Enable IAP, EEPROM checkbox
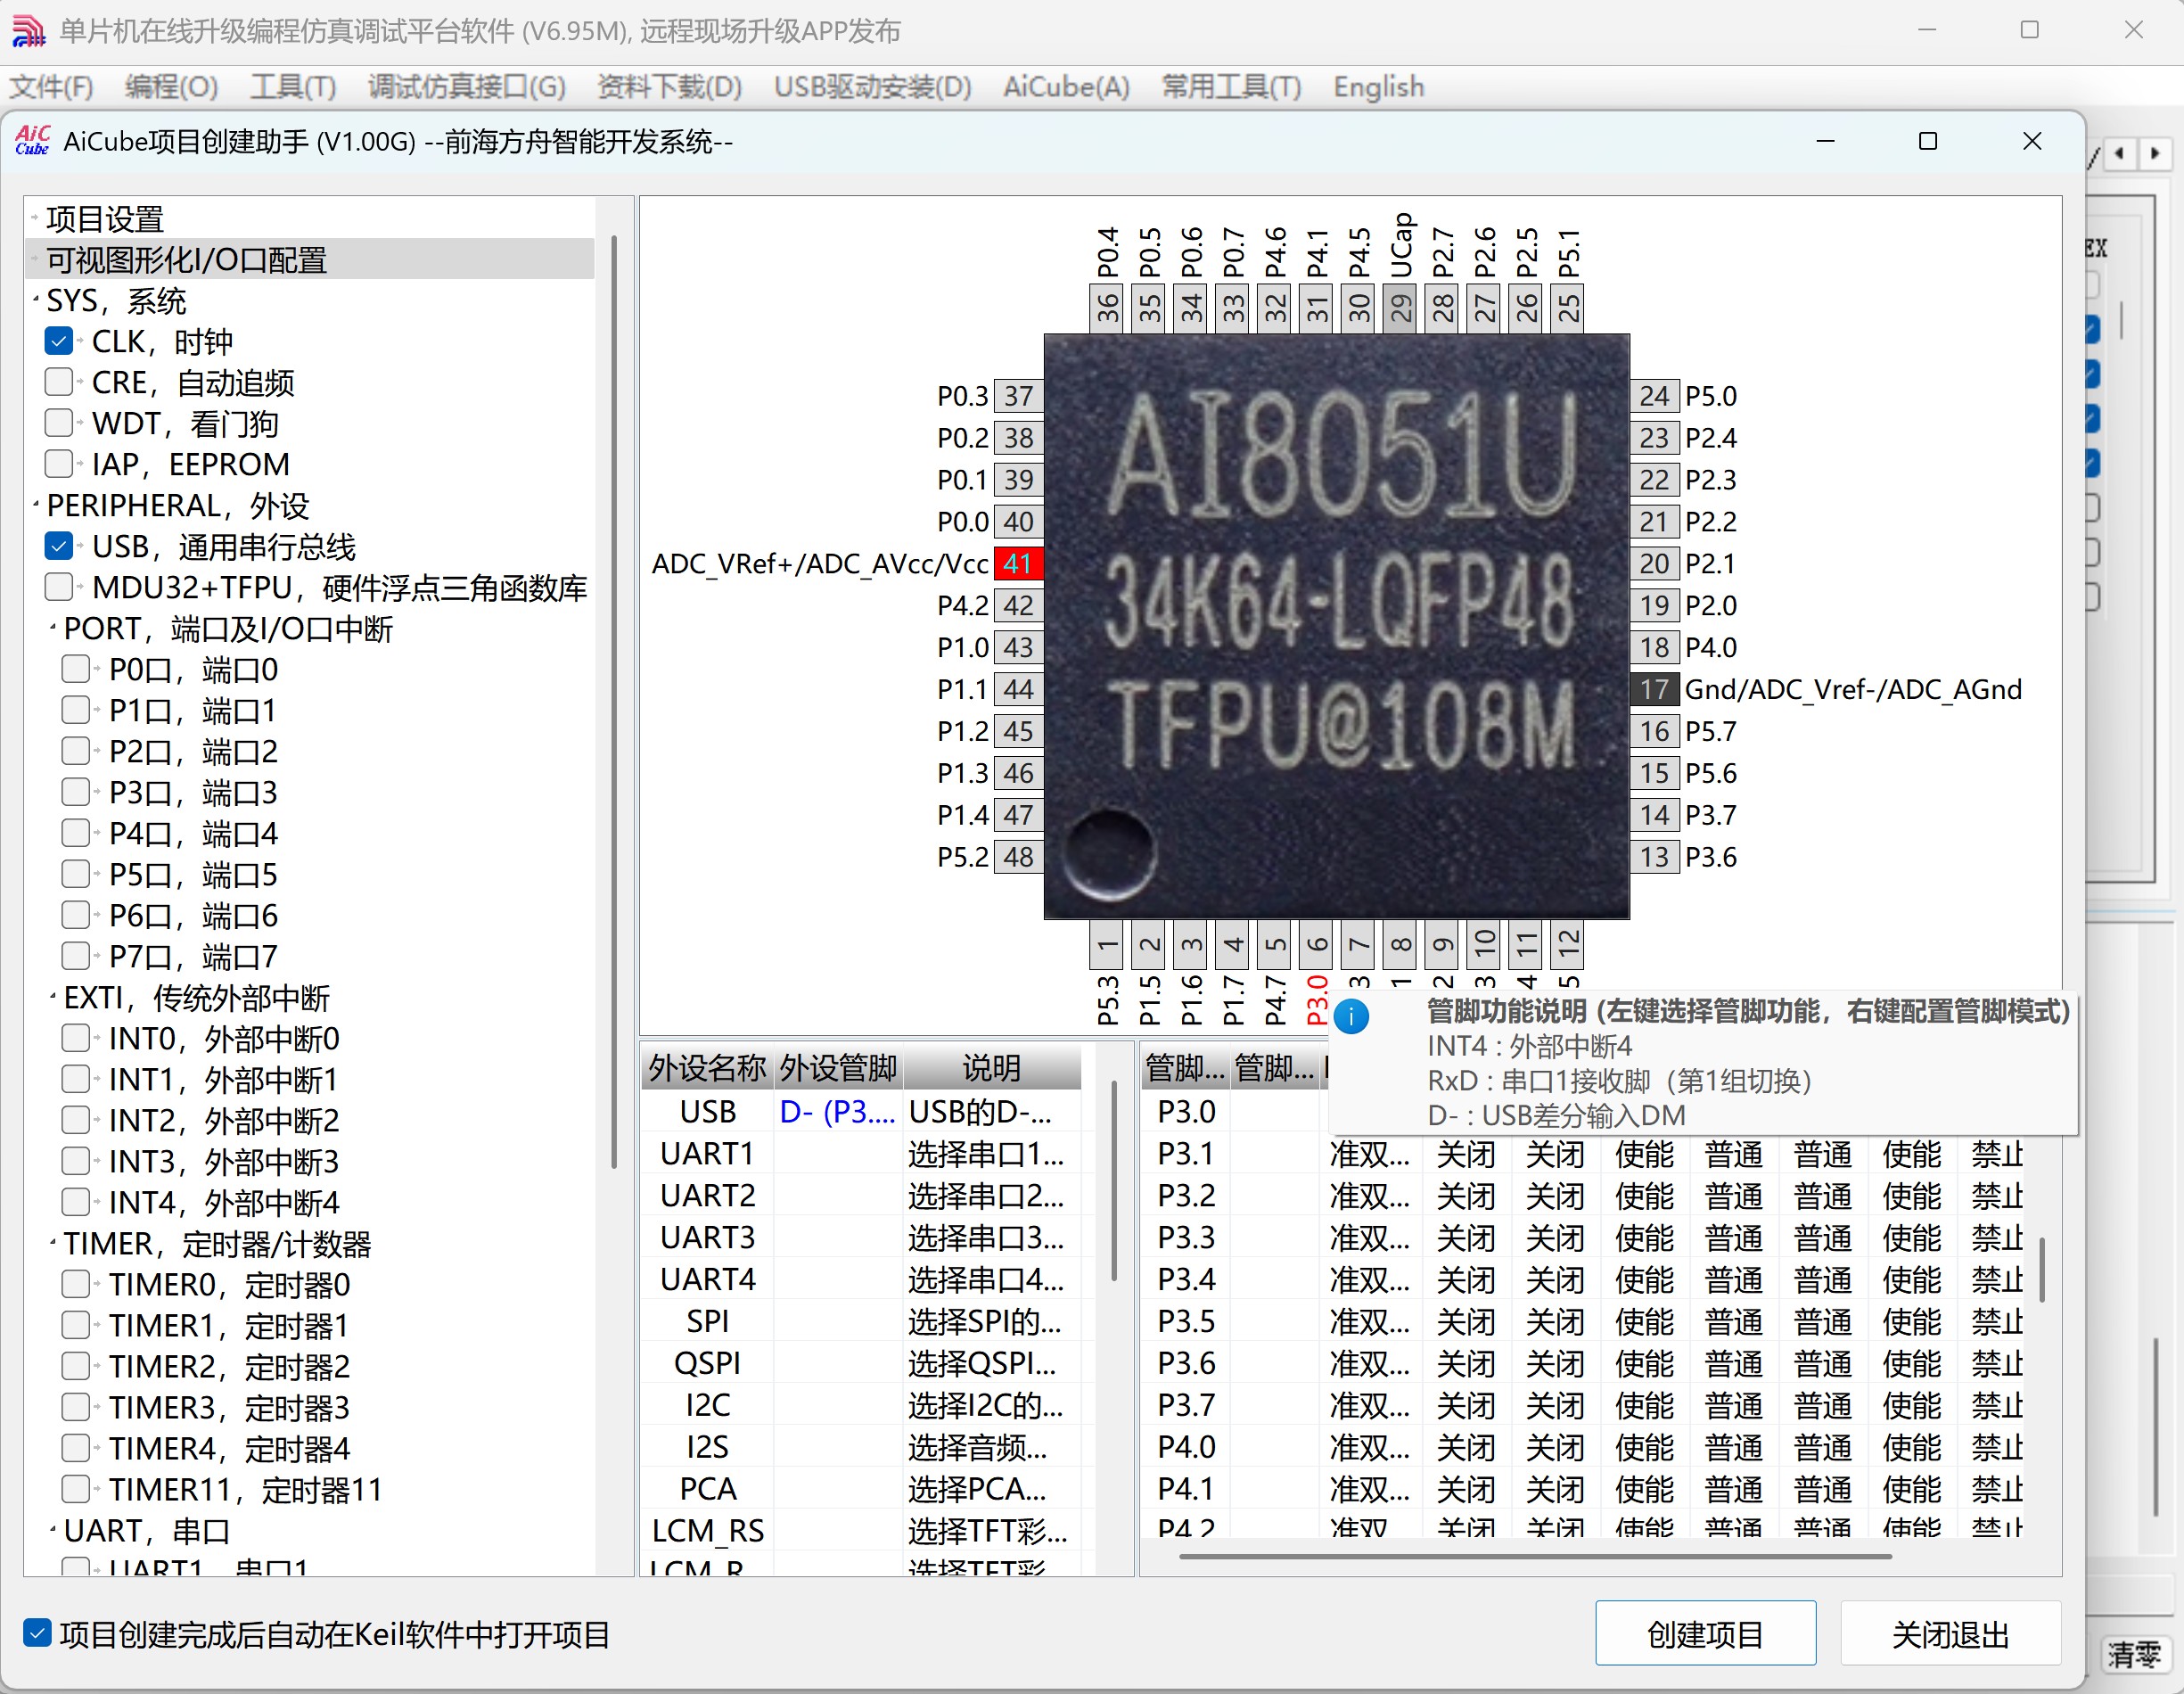 pos(59,464)
